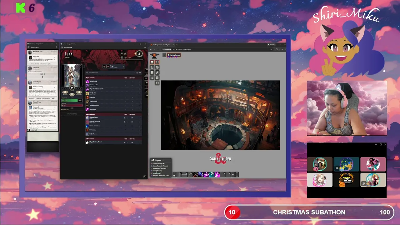The image size is (400, 225).
Task: Expand the Misty Step chat card
Action: pos(54,57)
